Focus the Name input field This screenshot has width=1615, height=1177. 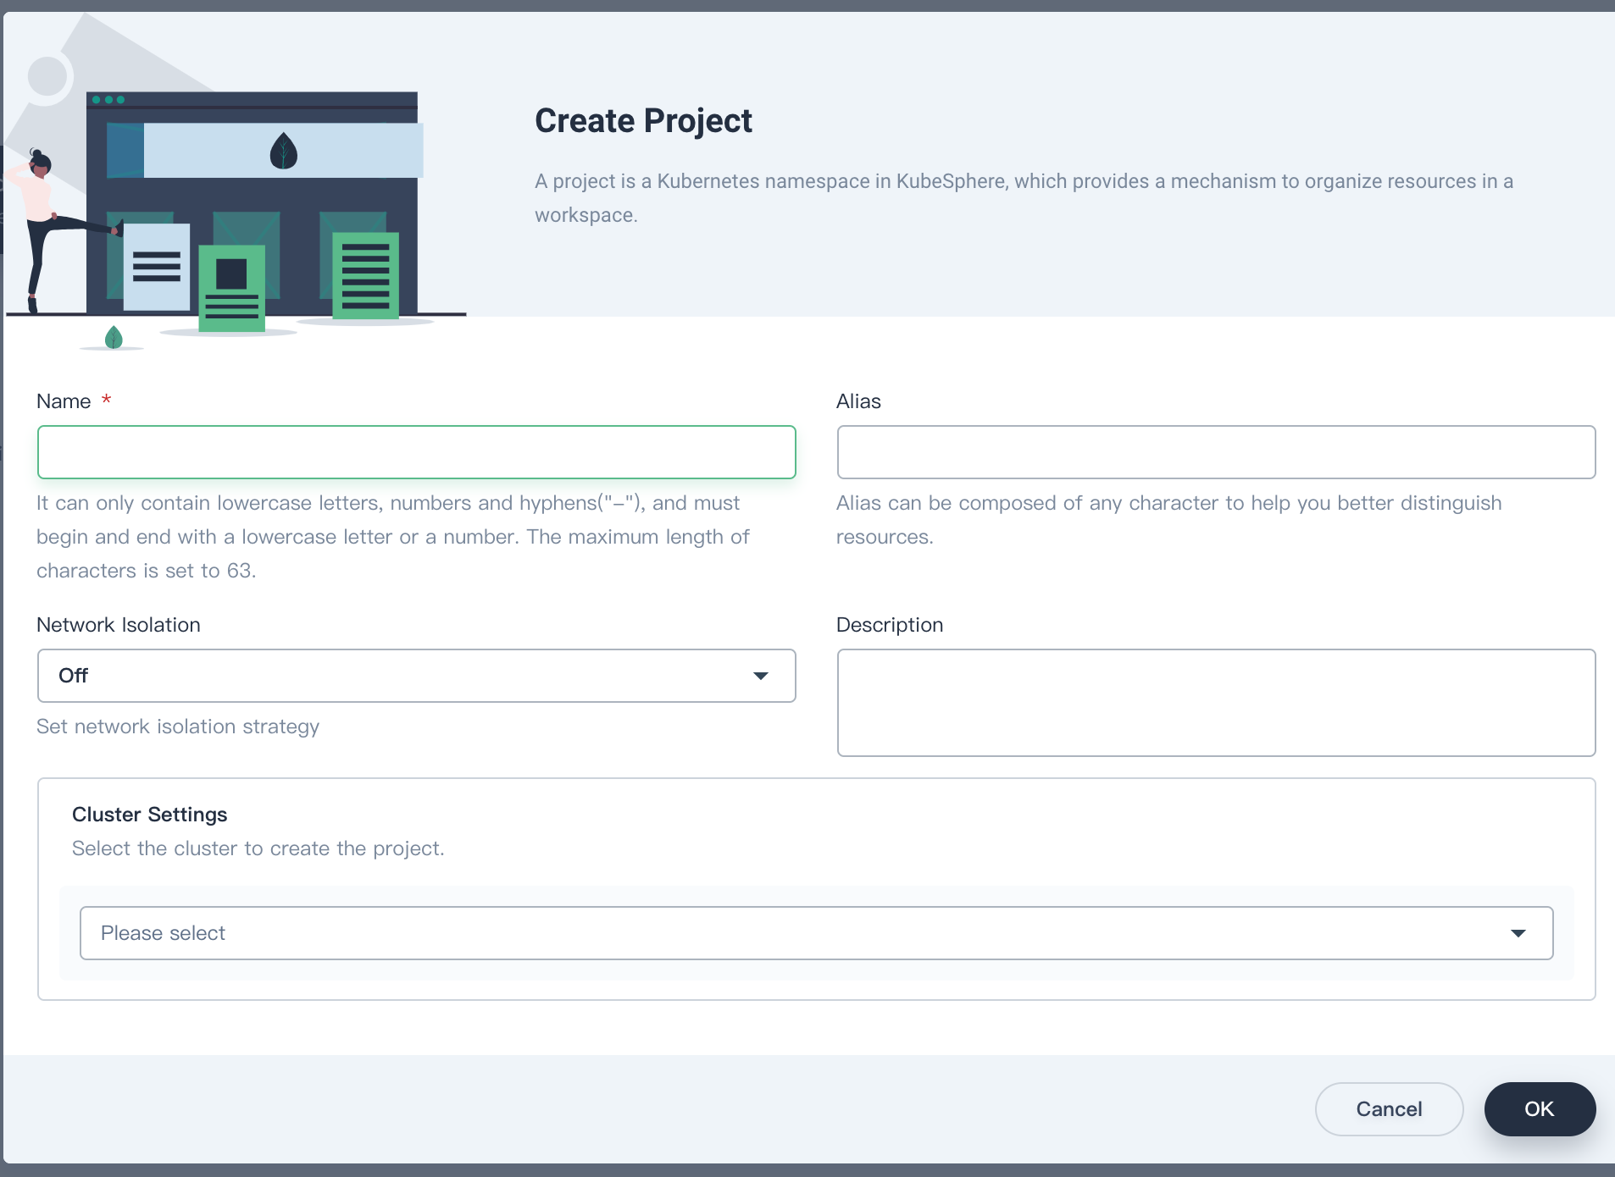coord(415,452)
